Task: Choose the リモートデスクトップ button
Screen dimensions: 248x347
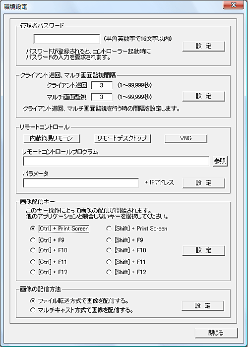Action: click(x=123, y=138)
